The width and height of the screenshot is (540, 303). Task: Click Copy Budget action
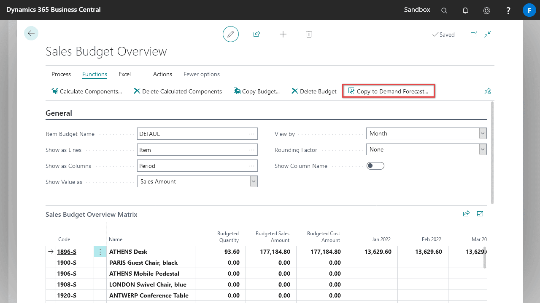(256, 91)
